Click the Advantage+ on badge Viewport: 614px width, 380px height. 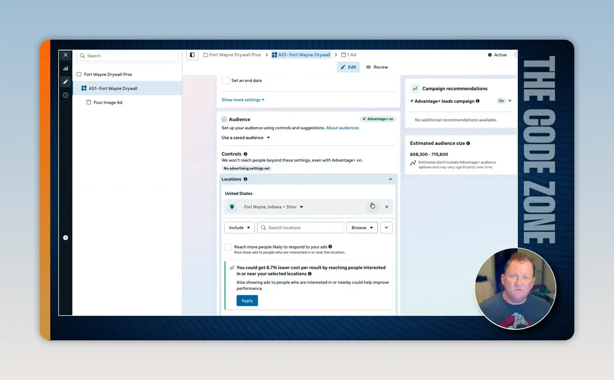coord(378,119)
